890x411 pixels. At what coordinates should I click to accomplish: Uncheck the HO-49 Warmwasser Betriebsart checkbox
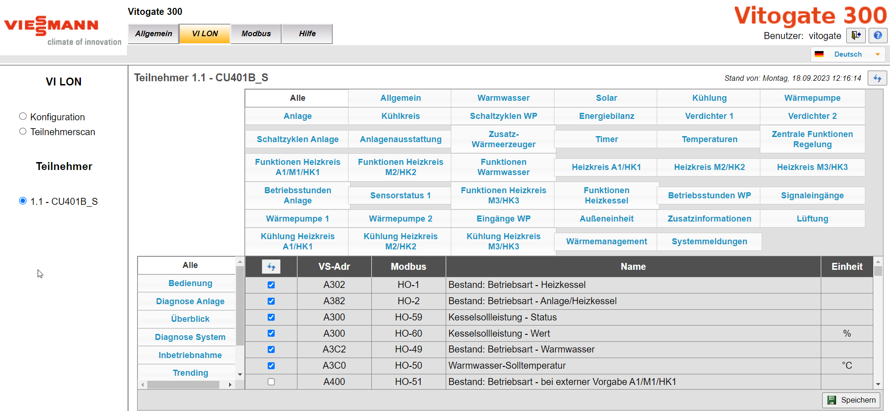coord(271,350)
